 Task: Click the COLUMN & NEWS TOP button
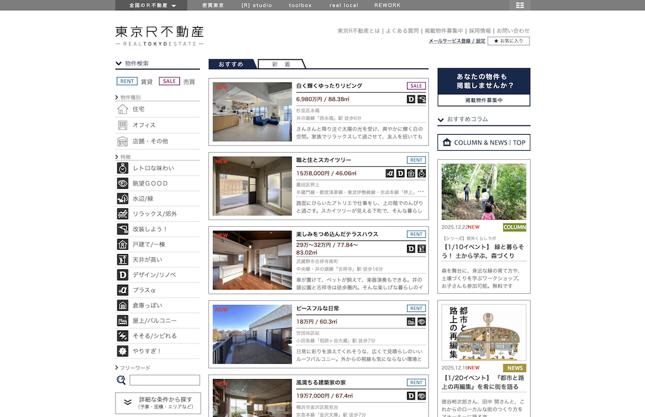483,142
